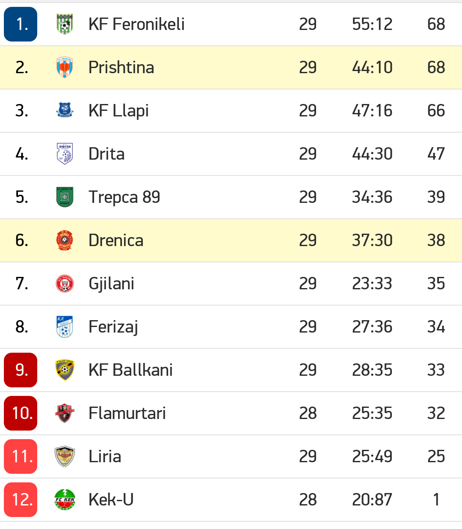Image resolution: width=462 pixels, height=529 pixels.
Task: Click the Ferizaj team crest
Action: tap(65, 327)
